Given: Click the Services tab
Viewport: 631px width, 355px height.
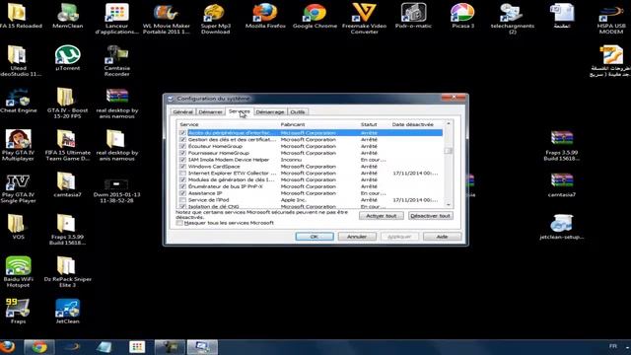Looking at the screenshot, I should tap(239, 111).
